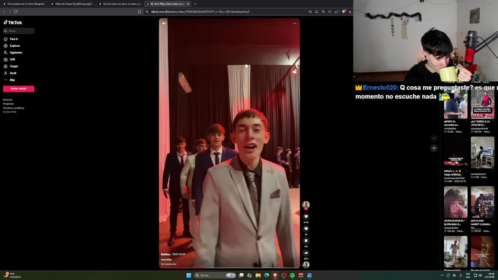Open the Explorar page
The width and height of the screenshot is (498, 280).
click(x=12, y=46)
